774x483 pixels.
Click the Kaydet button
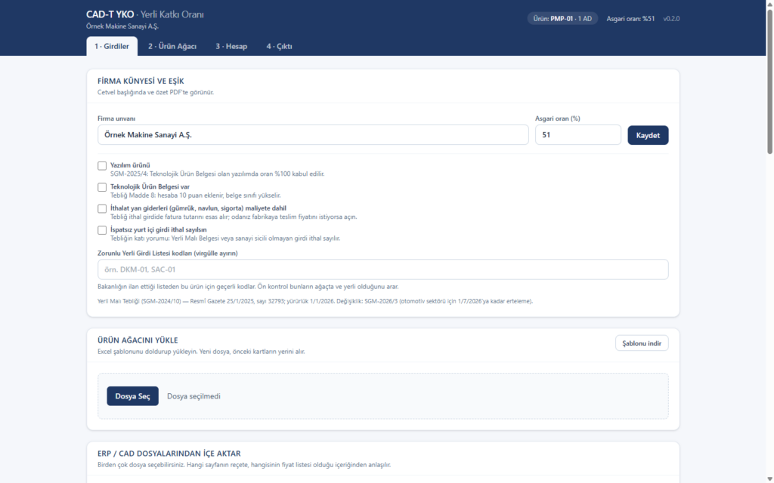(x=648, y=135)
